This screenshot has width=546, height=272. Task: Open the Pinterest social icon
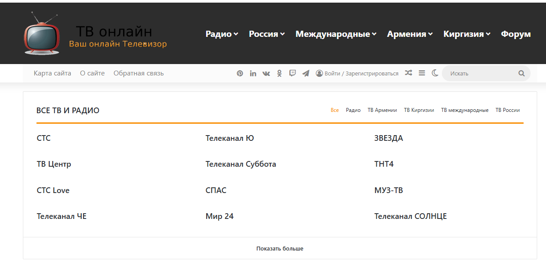(x=240, y=73)
